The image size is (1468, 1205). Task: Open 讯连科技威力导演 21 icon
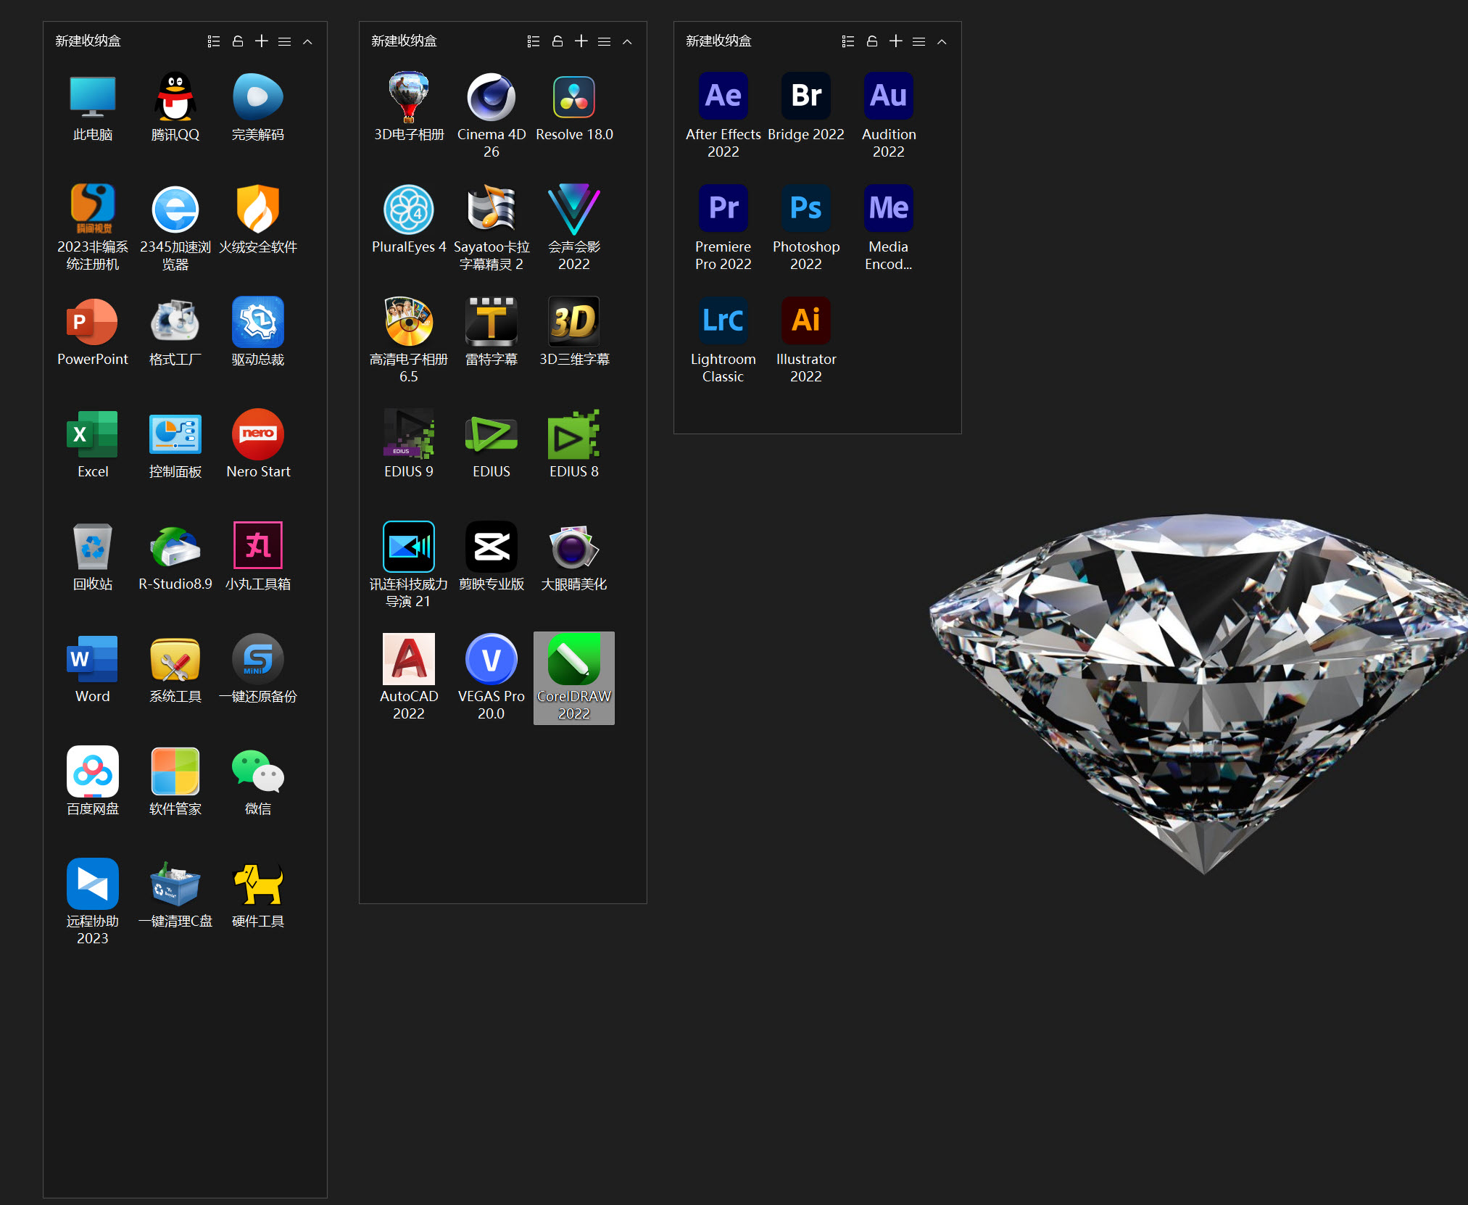(409, 547)
